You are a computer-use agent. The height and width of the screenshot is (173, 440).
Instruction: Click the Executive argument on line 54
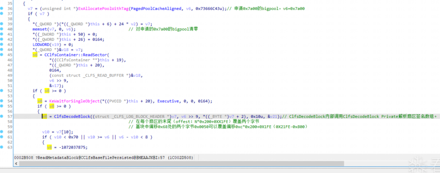pos(169,101)
